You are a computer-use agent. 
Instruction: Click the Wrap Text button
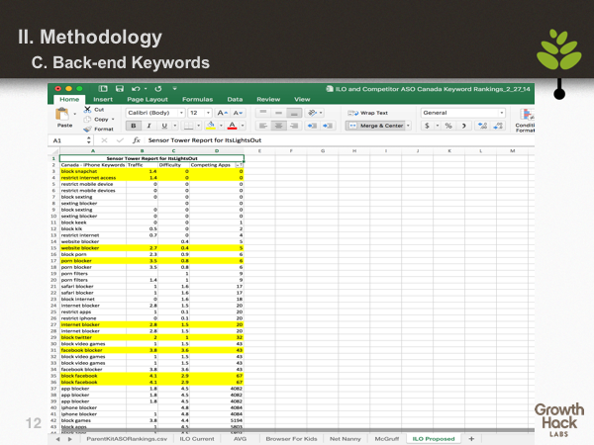coord(367,113)
